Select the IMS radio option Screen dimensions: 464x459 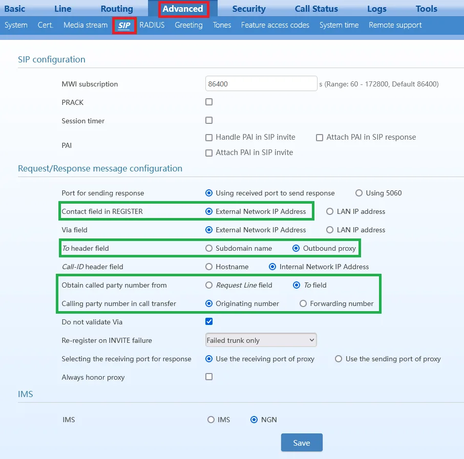click(x=211, y=420)
